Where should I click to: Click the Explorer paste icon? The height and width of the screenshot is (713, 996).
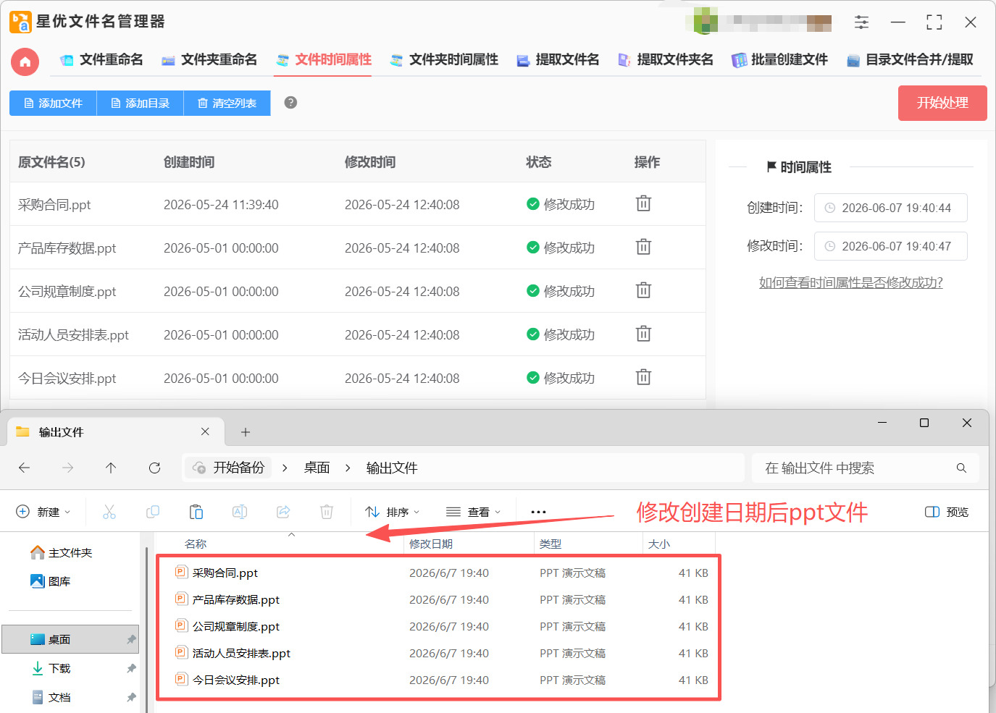tap(196, 512)
